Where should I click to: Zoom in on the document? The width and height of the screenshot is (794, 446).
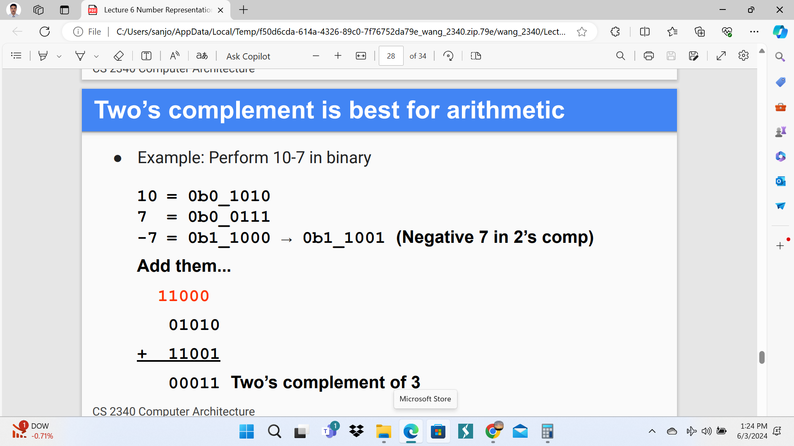point(338,56)
